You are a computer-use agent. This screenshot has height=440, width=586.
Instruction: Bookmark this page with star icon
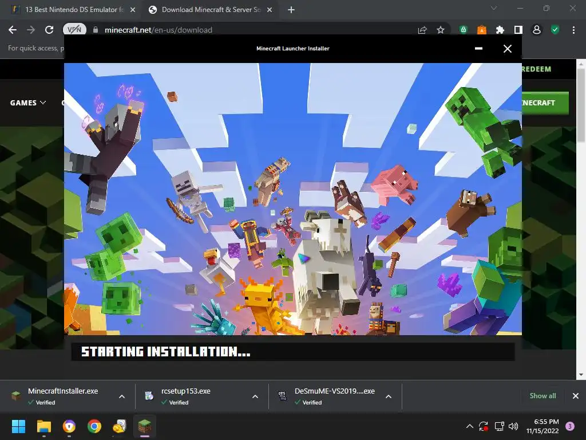point(441,30)
